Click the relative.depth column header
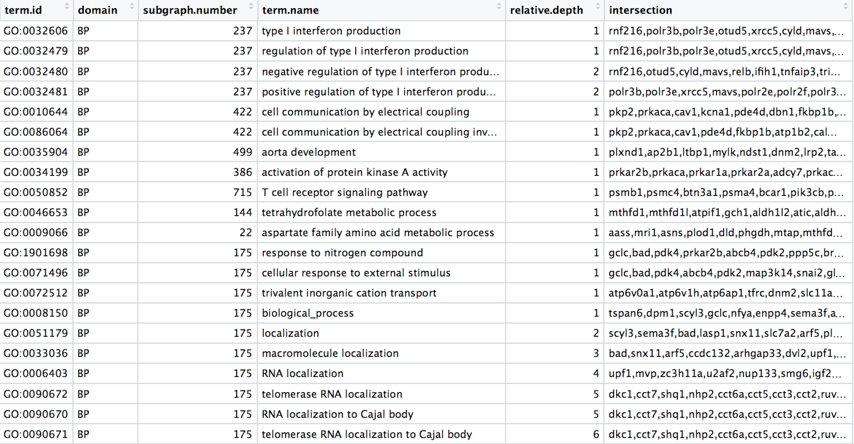The width and height of the screenshot is (854, 444). pos(555,10)
